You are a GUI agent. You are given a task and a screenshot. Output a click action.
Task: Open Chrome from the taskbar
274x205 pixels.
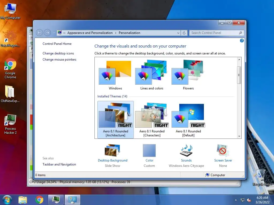(39, 200)
